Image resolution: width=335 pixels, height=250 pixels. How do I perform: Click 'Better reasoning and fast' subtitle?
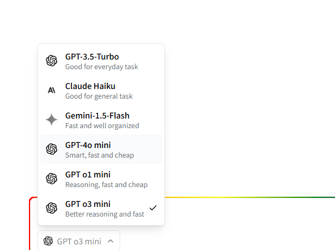[105, 214]
